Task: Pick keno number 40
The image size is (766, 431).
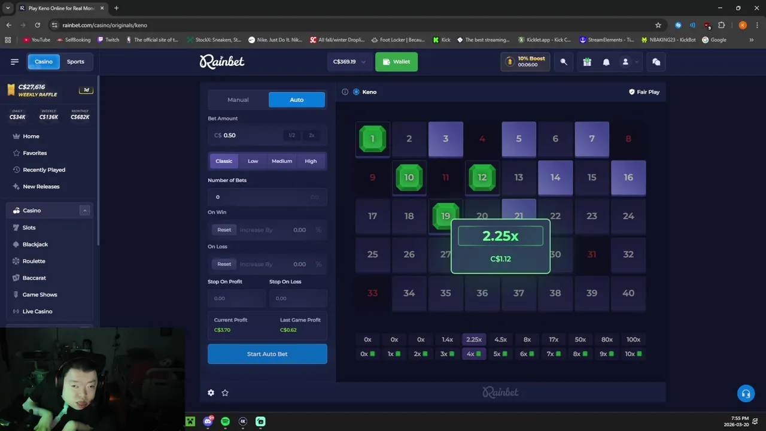Action: (628, 293)
